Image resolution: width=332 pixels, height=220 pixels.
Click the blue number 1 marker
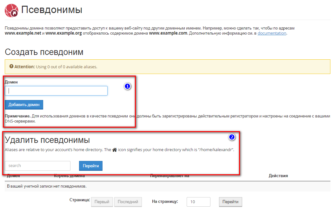pyautogui.click(x=127, y=86)
